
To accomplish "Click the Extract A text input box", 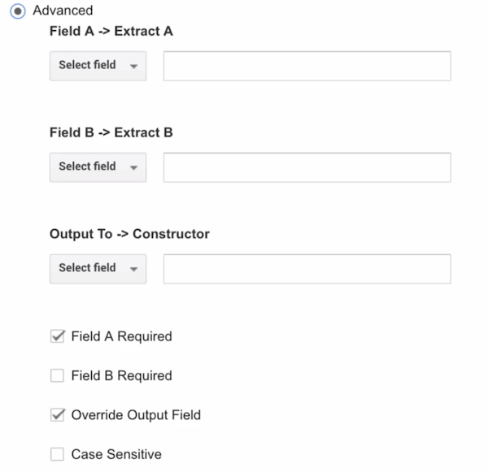I will [x=307, y=66].
